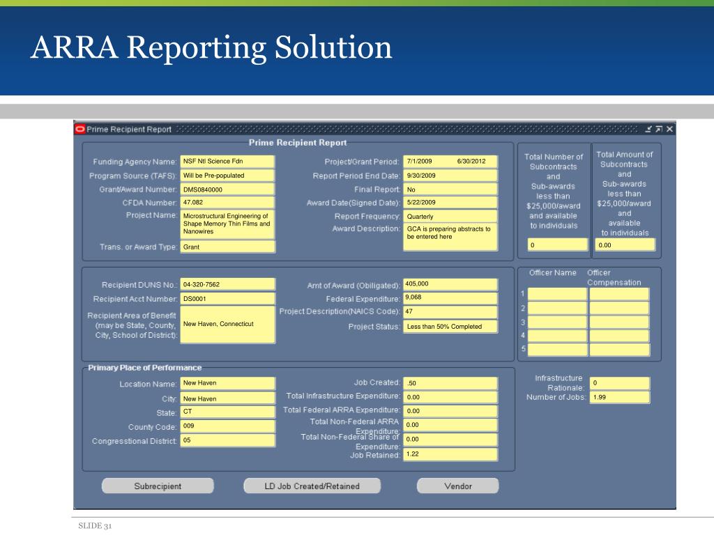
Task: Open LD Job Created/Retained form
Action: pyautogui.click(x=312, y=486)
